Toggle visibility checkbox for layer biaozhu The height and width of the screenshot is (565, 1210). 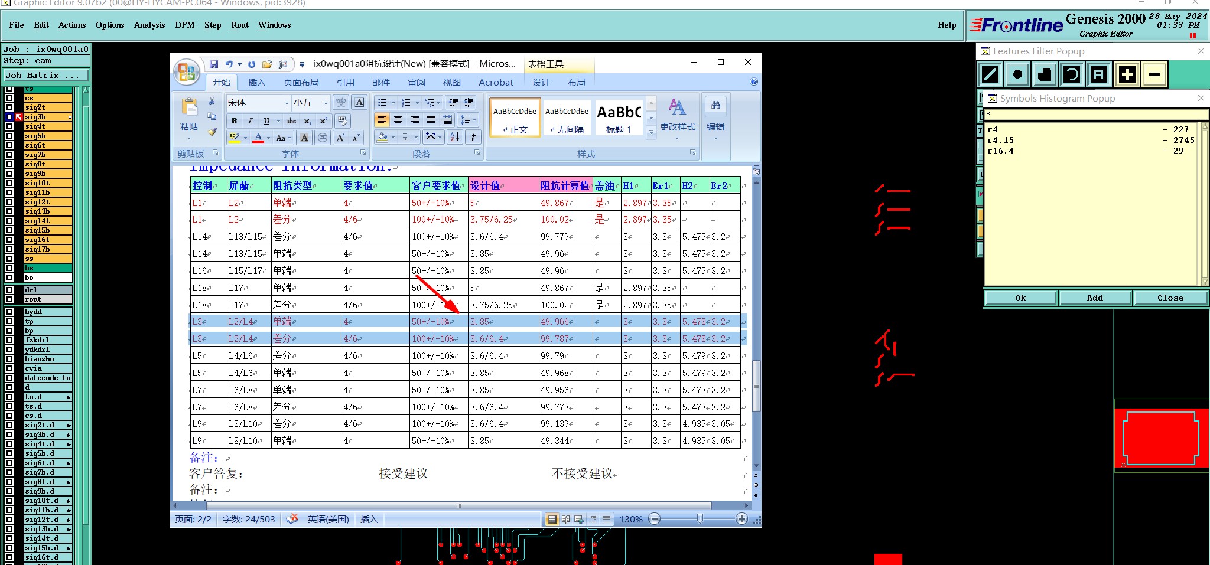coord(9,359)
